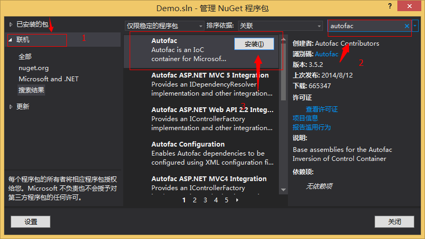Select Autofac ASP.NET MVC4 Integration package
The height and width of the screenshot is (239, 425).
coord(201,184)
